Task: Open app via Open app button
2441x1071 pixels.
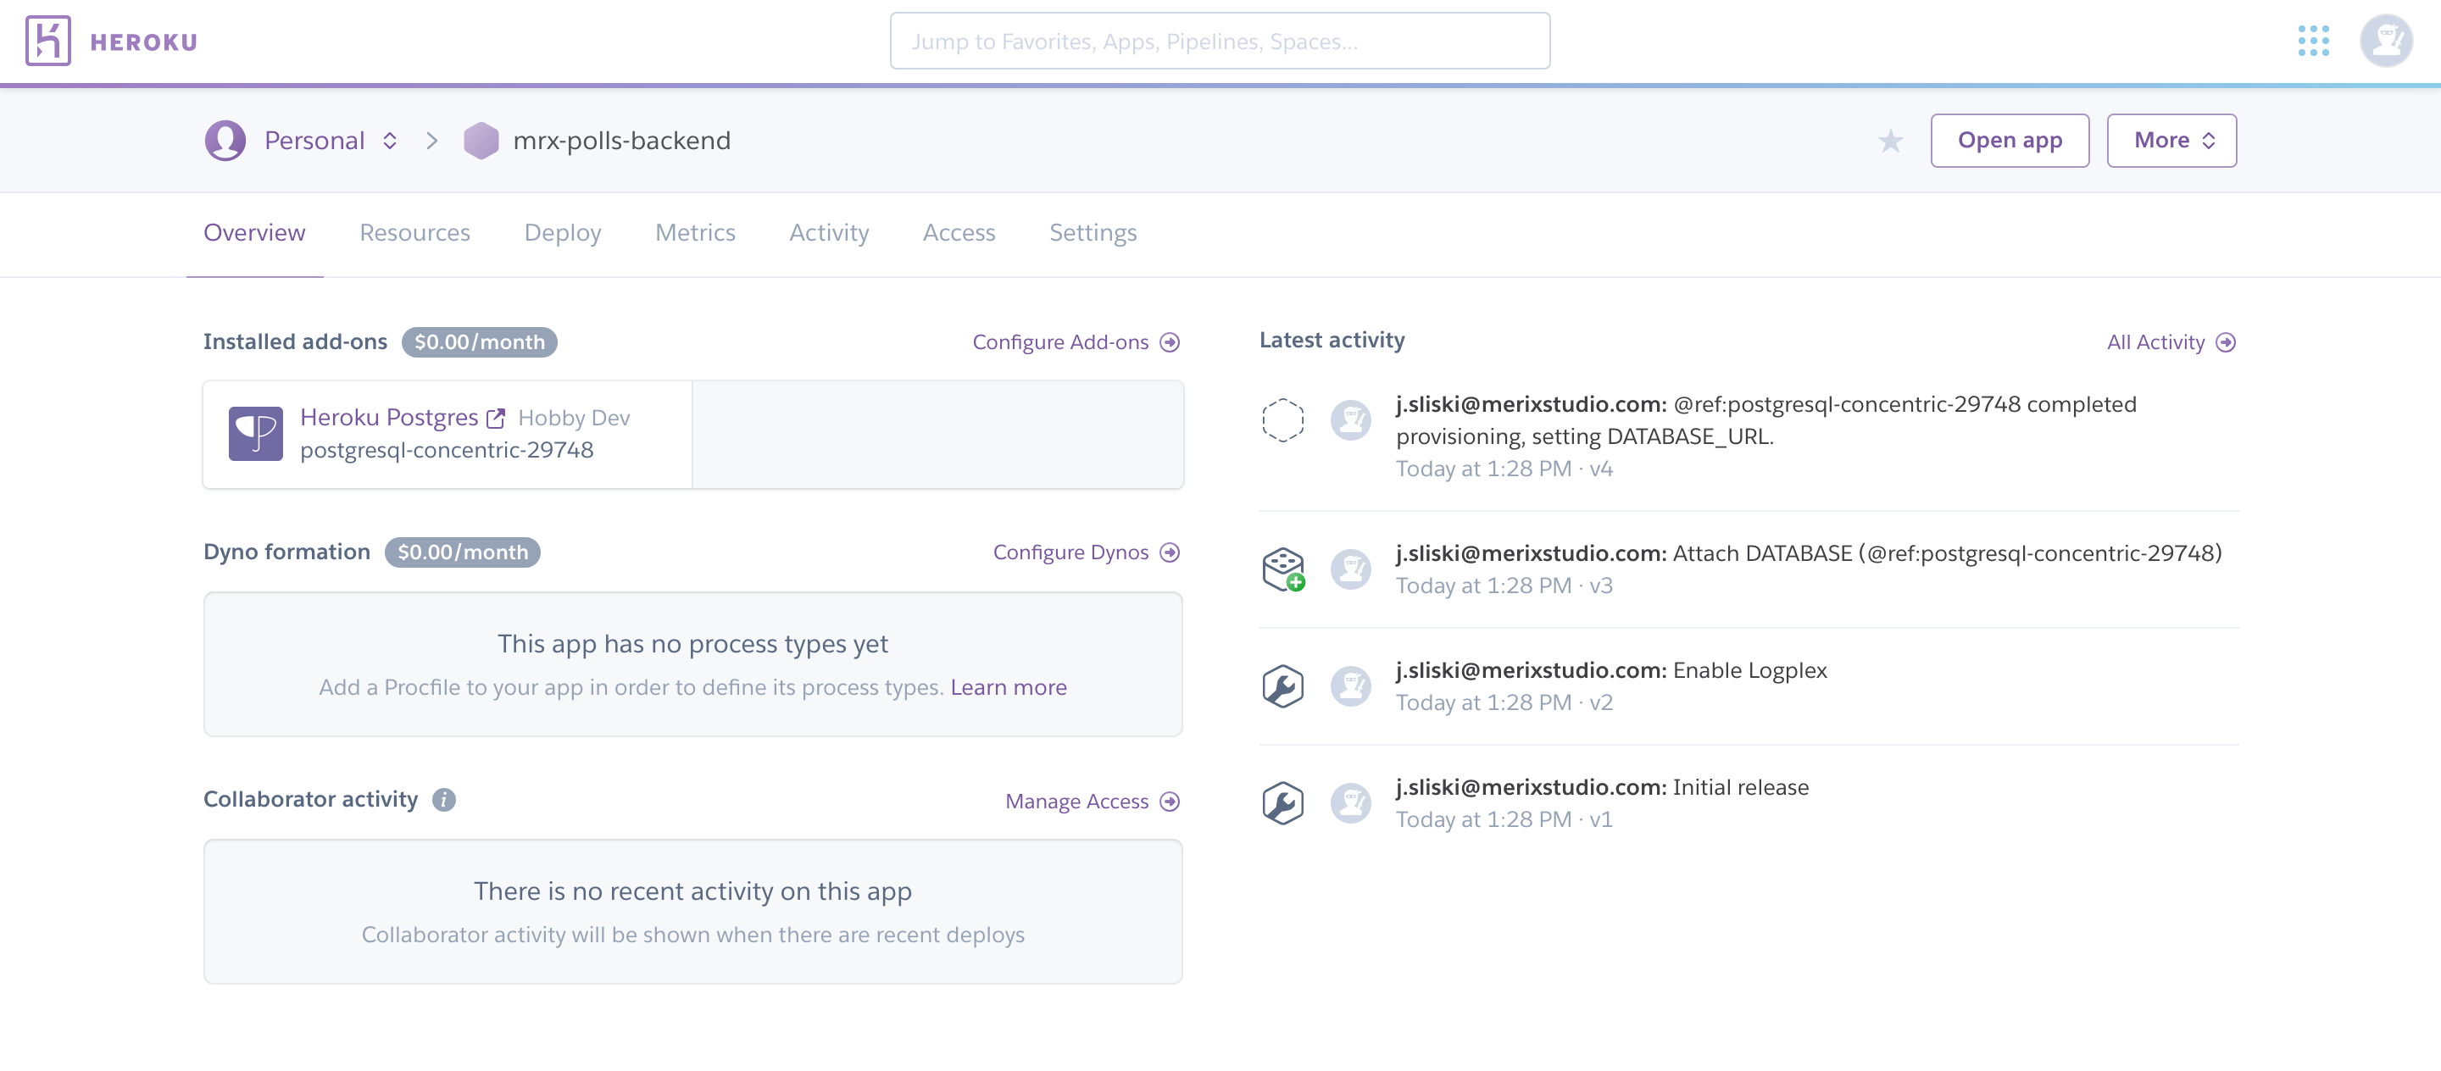Action: (x=2010, y=139)
